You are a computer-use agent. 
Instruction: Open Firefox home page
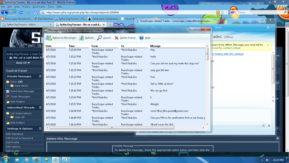pos(35,12)
